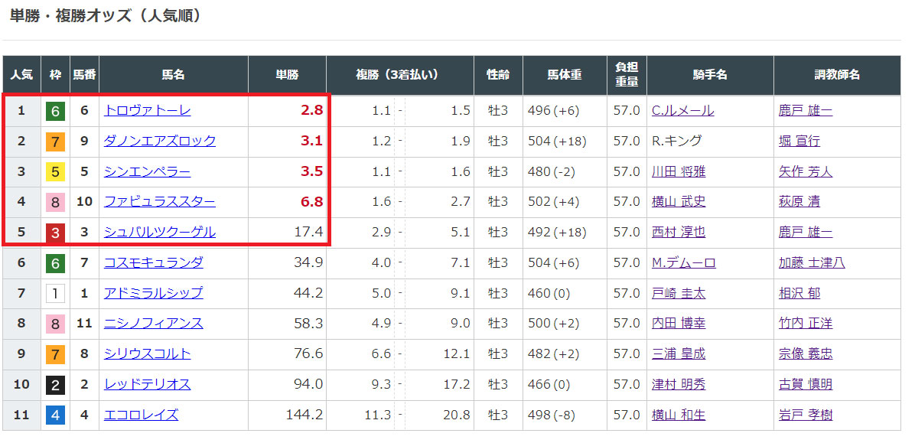Select the シュバルツクーゲル link
915x443 pixels.
[160, 233]
